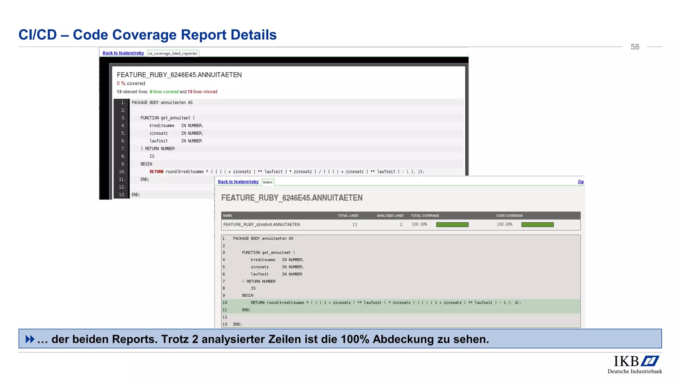This screenshot has width=681, height=383.
Task: Click the Total Coverage green progress bar
Action: [452, 225]
